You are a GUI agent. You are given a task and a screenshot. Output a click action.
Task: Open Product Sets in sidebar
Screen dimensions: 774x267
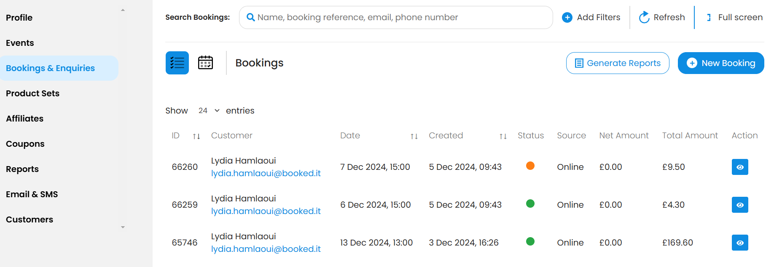click(x=32, y=93)
